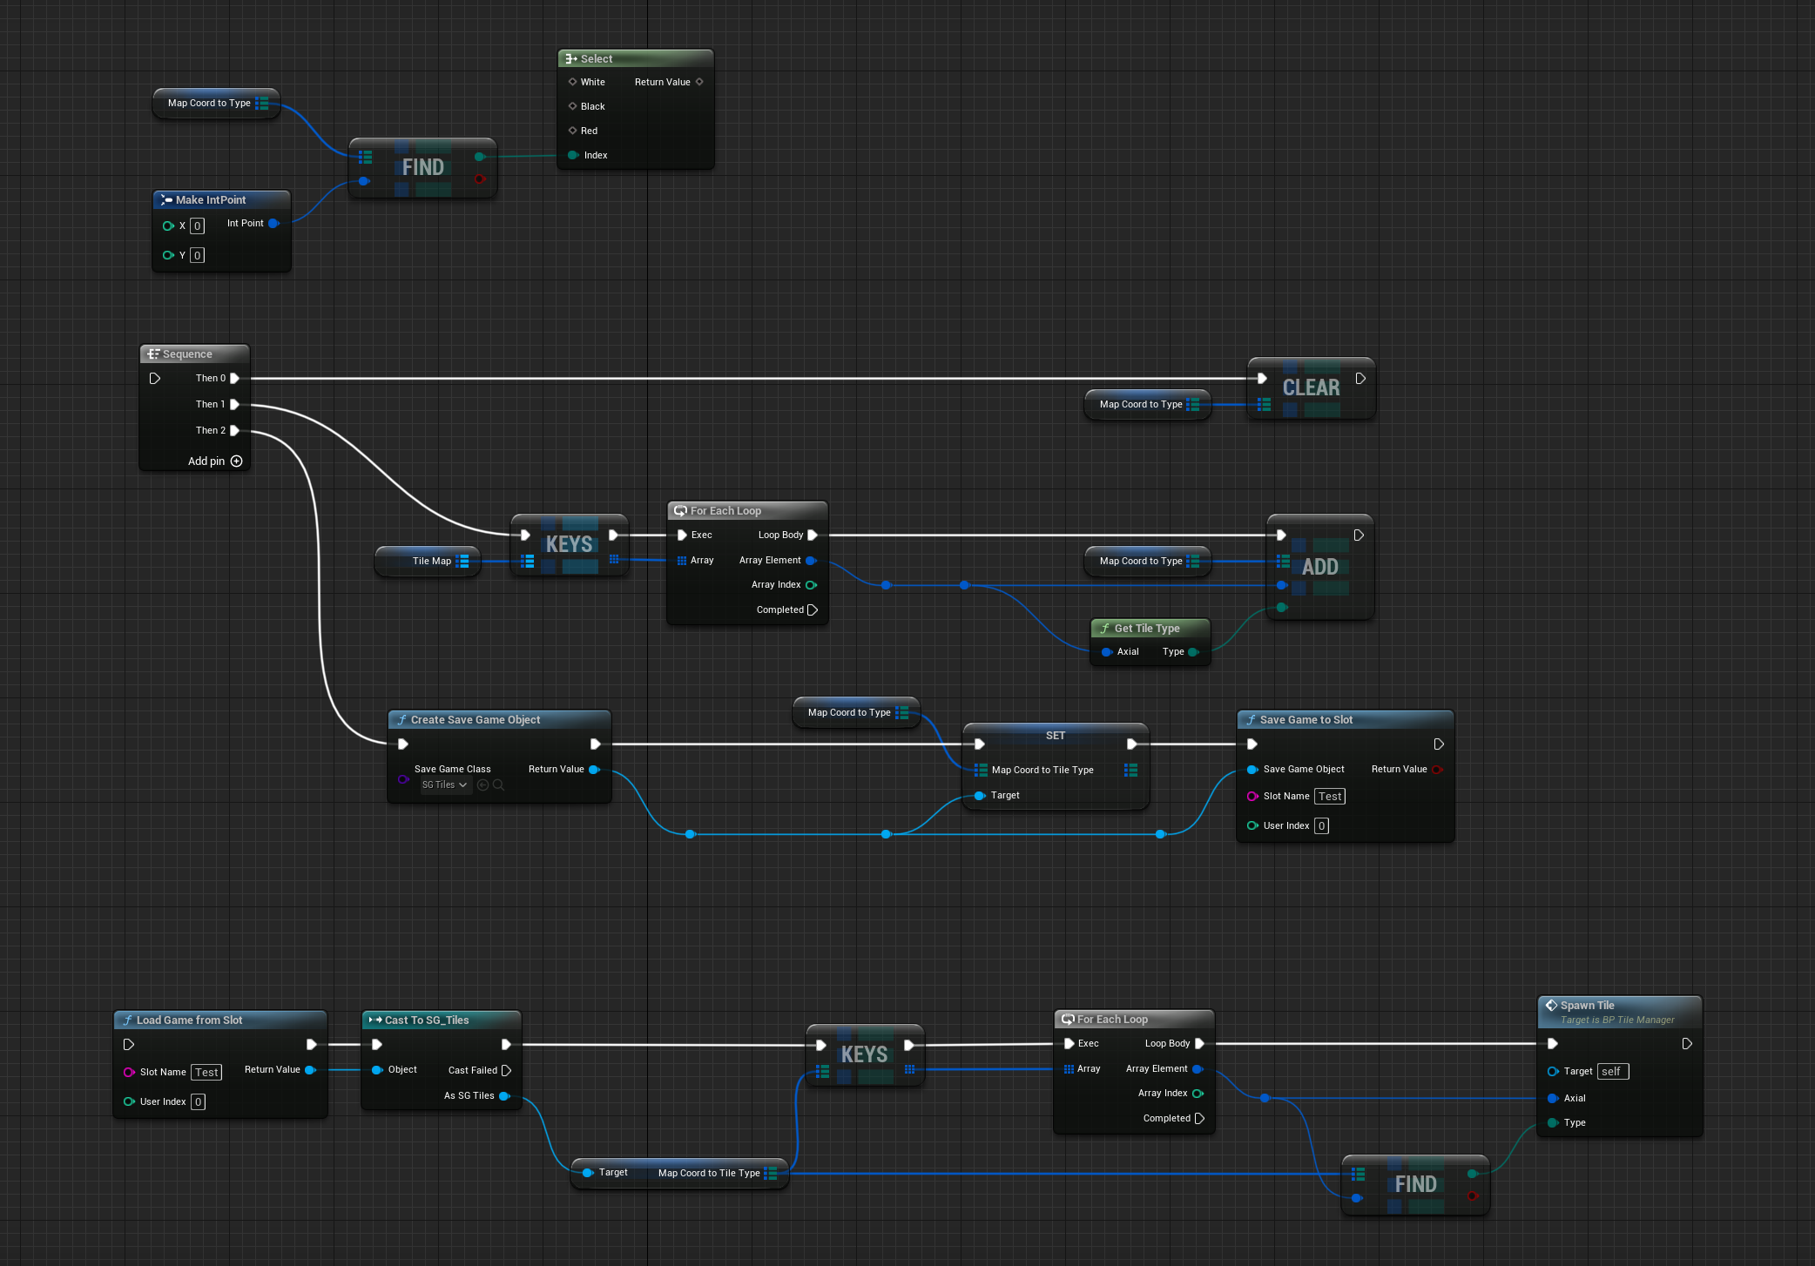Click the Type output pin on Get Tile Type
The image size is (1815, 1266).
point(1193,651)
